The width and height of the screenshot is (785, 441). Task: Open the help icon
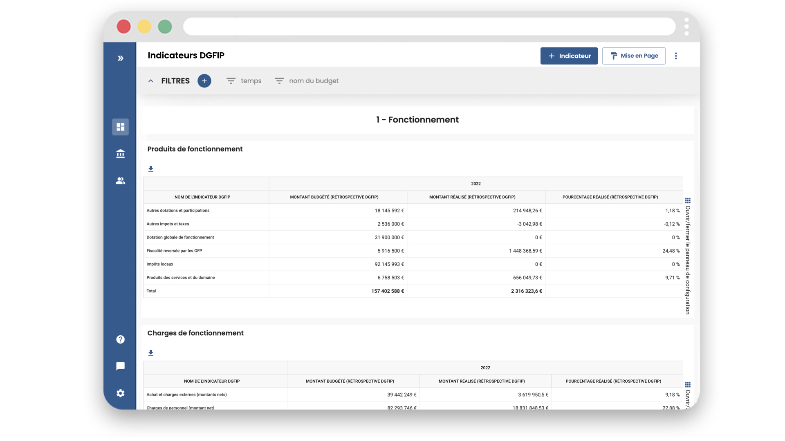pyautogui.click(x=120, y=339)
